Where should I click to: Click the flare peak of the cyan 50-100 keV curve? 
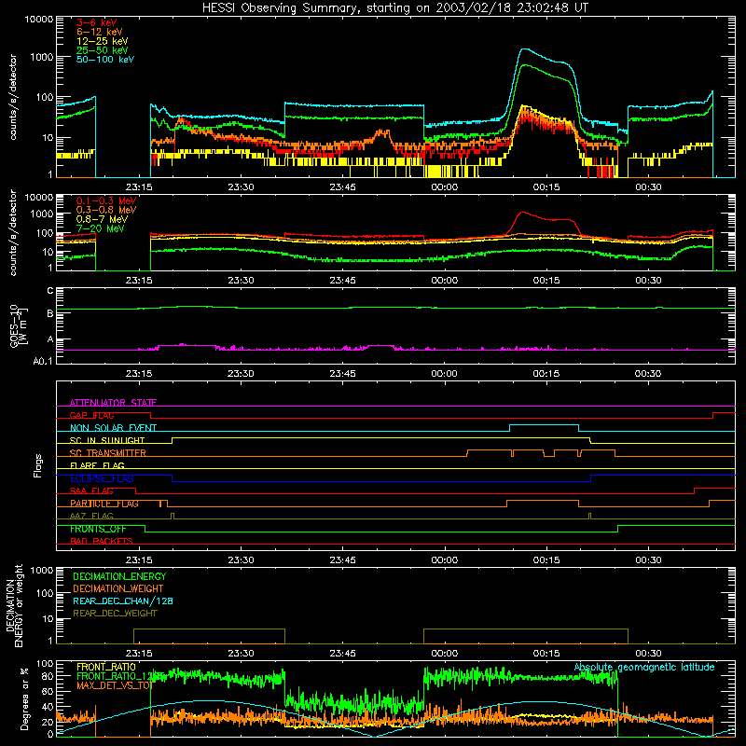[x=523, y=49]
